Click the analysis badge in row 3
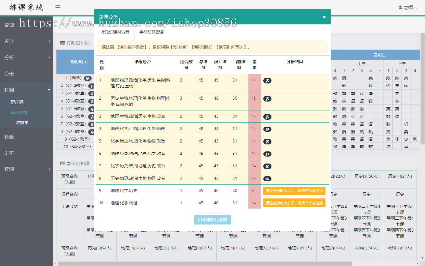 (x=267, y=117)
